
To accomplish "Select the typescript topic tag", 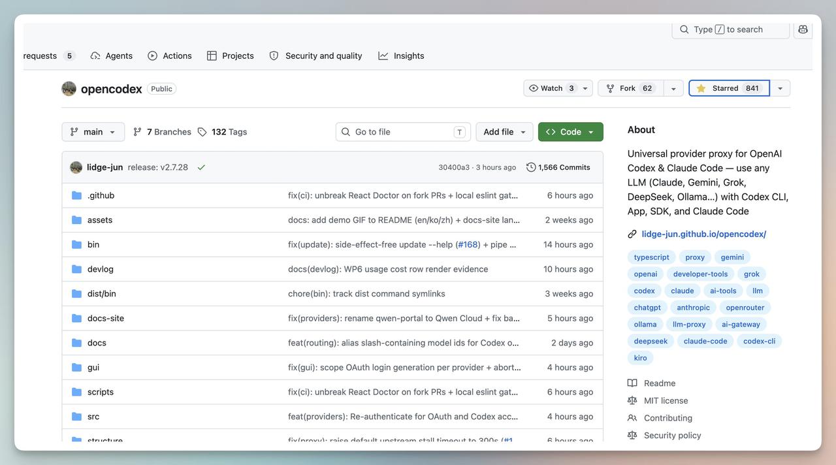I will (x=652, y=257).
